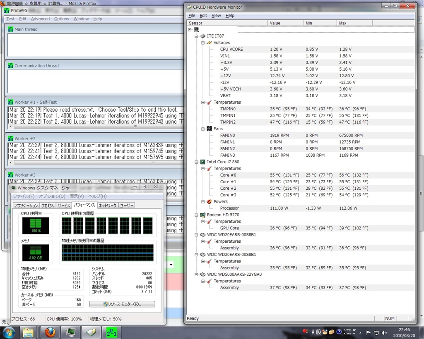424x339 pixels.
Task: Select the Intel Core i7 860 chip icon
Action: tap(202, 162)
